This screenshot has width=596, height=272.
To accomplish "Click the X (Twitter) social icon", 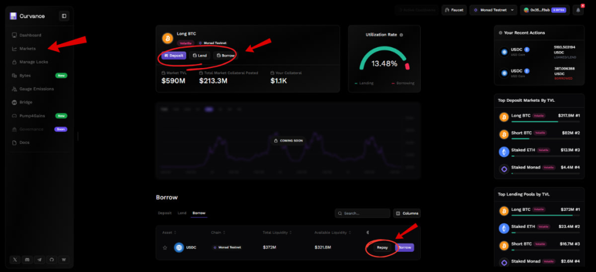I will coord(15,259).
